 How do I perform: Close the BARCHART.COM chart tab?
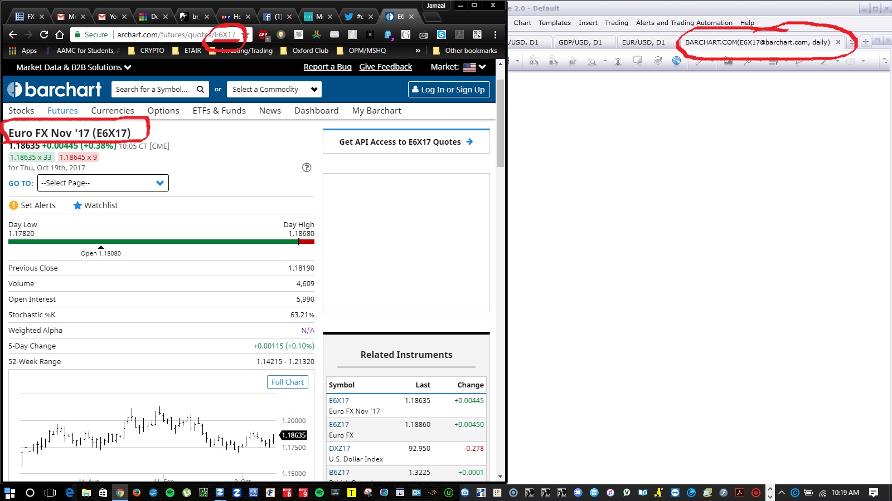coord(838,42)
